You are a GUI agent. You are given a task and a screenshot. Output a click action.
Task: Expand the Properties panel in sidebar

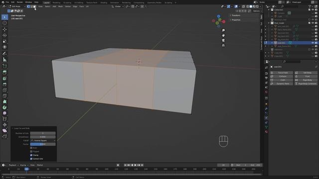click(x=236, y=20)
